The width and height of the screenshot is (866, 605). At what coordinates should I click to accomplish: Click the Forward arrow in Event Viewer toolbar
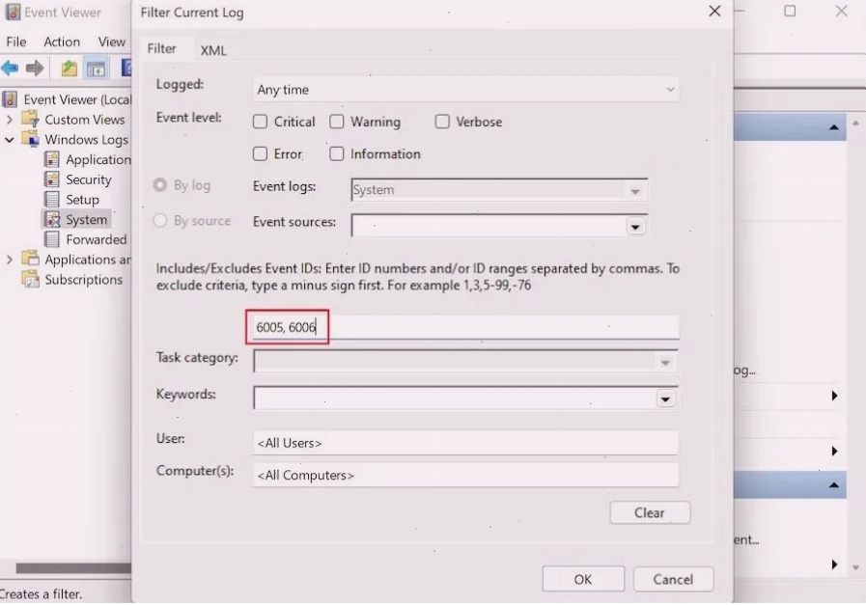[34, 69]
